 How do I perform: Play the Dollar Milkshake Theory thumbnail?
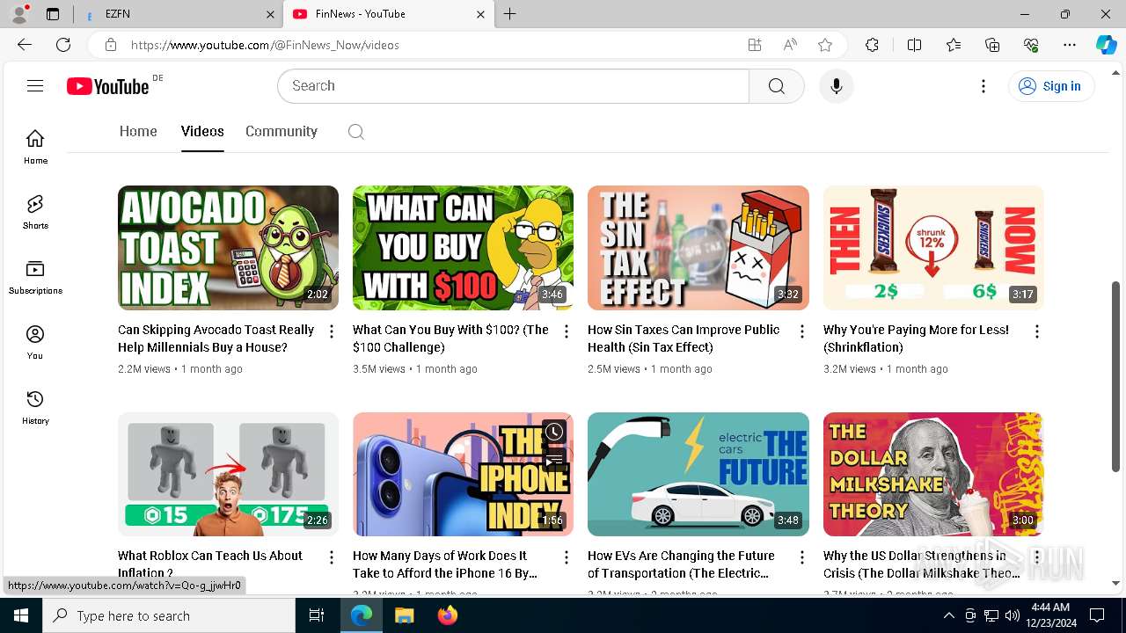(933, 474)
